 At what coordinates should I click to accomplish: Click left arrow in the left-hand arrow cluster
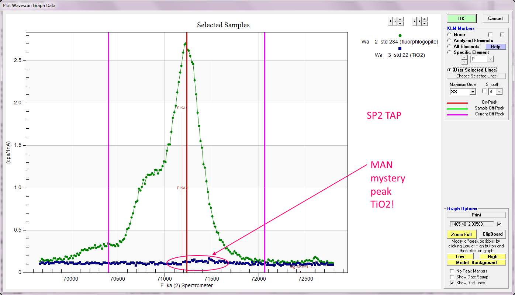tap(390, 22)
